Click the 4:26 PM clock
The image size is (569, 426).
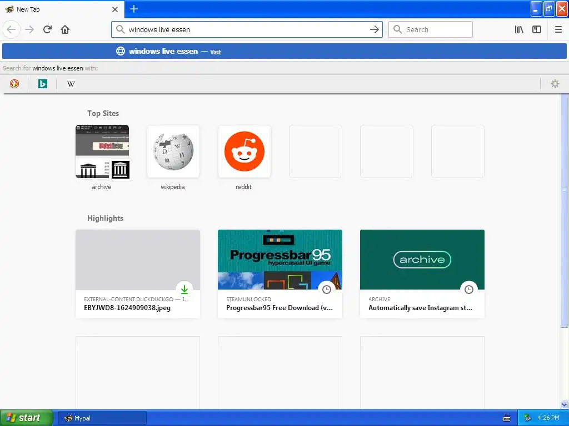[548, 418]
